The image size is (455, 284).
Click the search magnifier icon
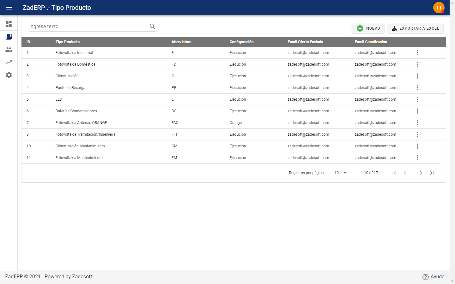[152, 27]
